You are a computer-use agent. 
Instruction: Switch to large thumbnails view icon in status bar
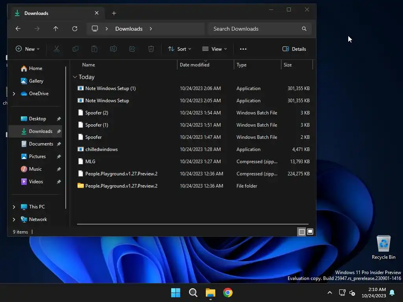pos(310,232)
